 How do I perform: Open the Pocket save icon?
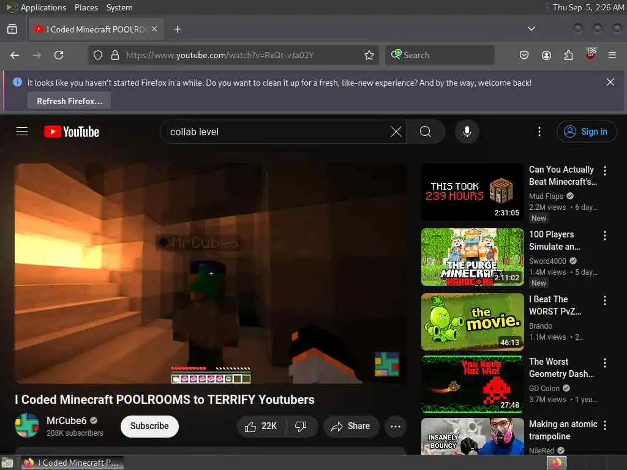[524, 55]
